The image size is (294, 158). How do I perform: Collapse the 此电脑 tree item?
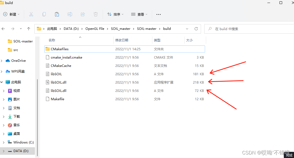[2, 82]
